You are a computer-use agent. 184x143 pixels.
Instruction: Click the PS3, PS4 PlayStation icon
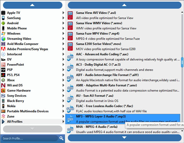[x=3, y=75]
